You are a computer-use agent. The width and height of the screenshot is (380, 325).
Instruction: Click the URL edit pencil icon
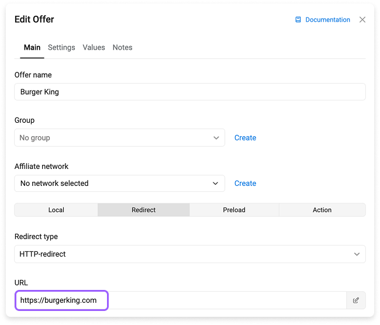[355, 300]
